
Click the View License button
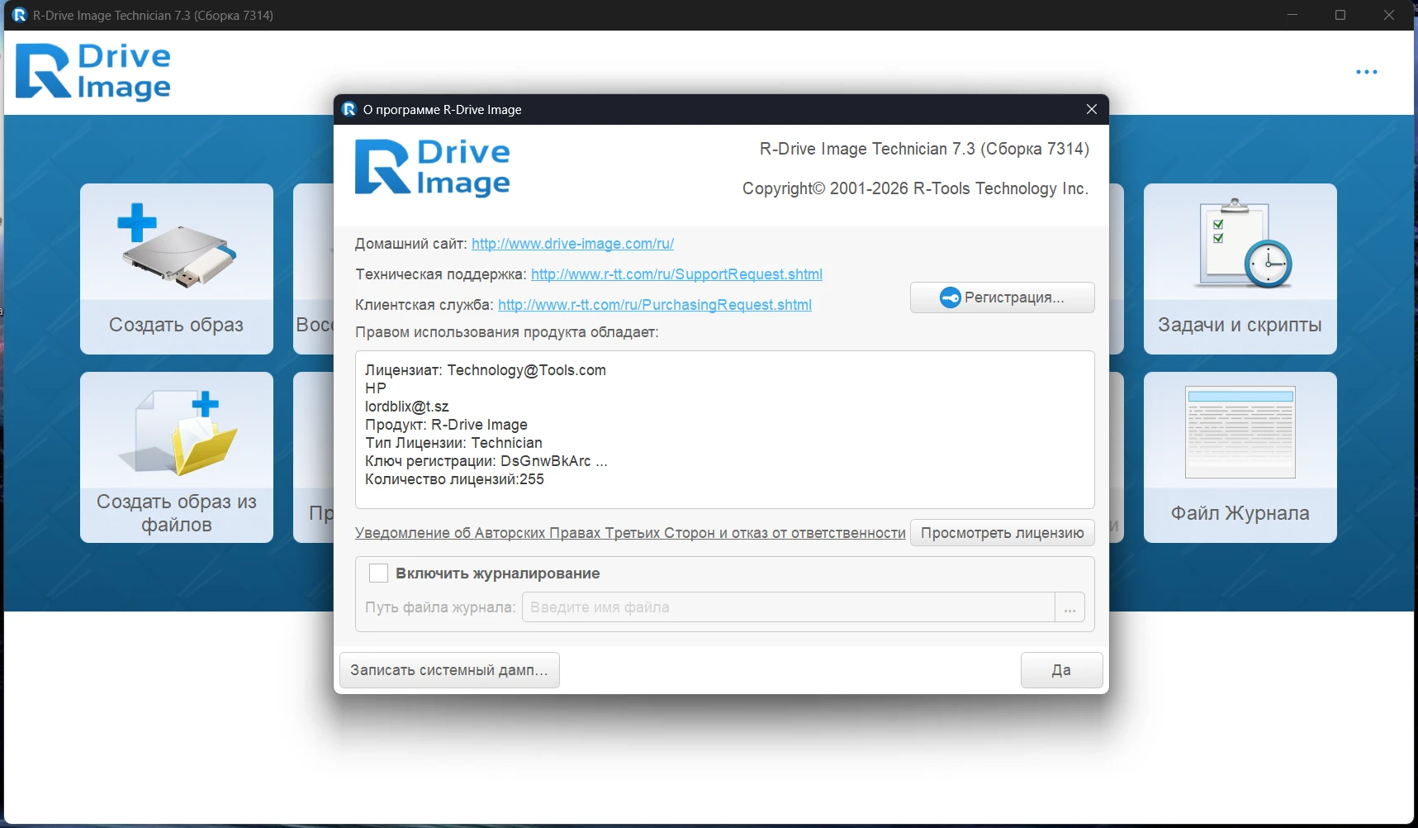click(x=1002, y=533)
